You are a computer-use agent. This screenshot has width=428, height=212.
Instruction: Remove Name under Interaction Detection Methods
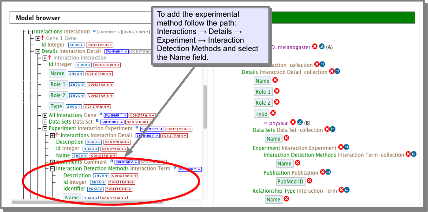pos(298,163)
